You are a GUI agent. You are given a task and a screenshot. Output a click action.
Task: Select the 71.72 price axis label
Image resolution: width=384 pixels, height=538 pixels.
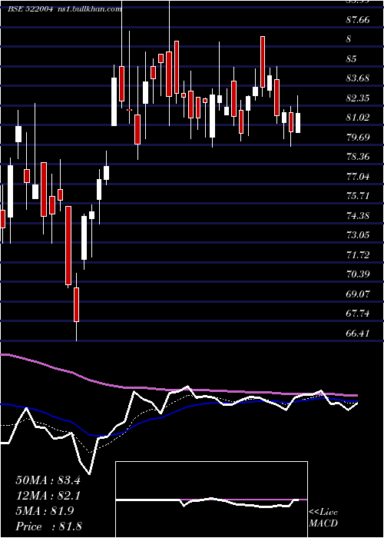tap(358, 255)
